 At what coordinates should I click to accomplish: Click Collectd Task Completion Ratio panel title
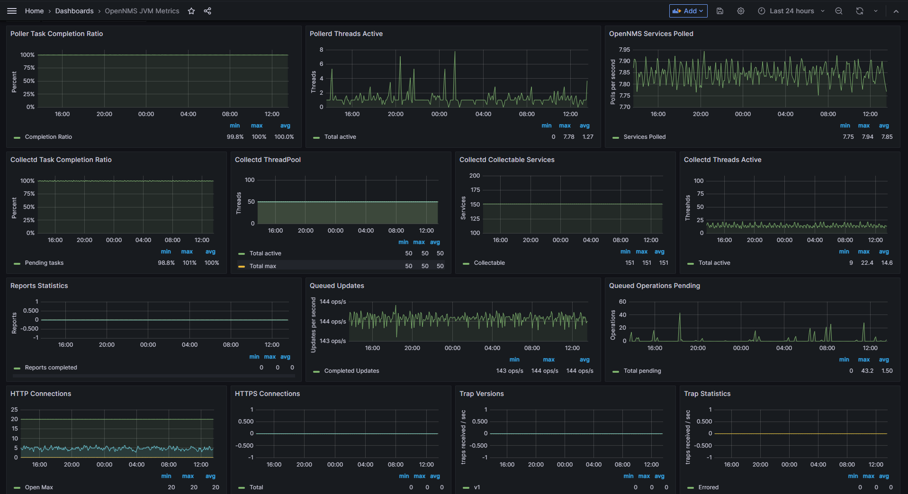coord(61,160)
